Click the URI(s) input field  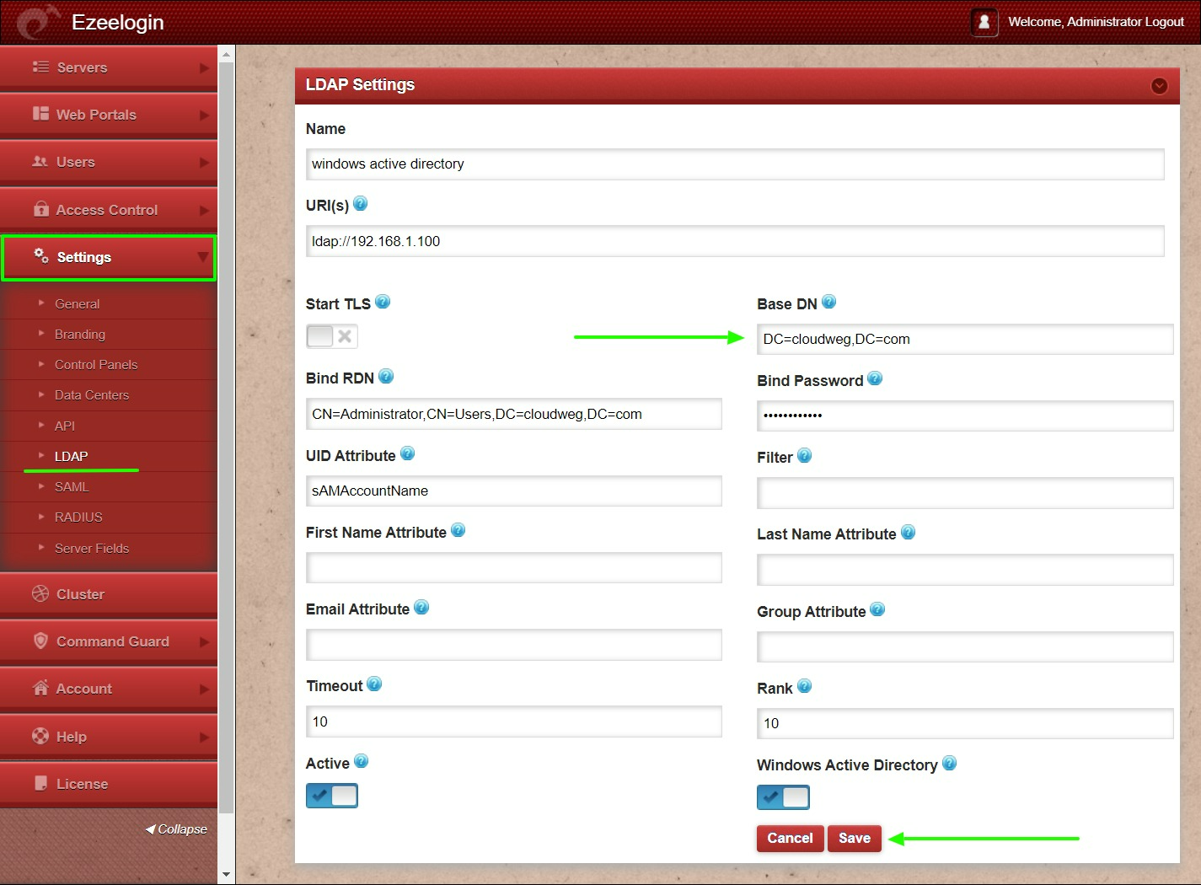(735, 241)
